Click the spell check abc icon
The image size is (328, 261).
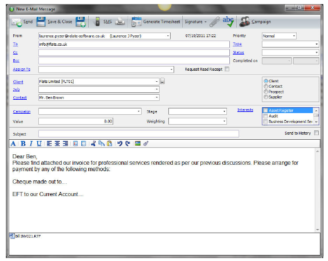coord(228,21)
